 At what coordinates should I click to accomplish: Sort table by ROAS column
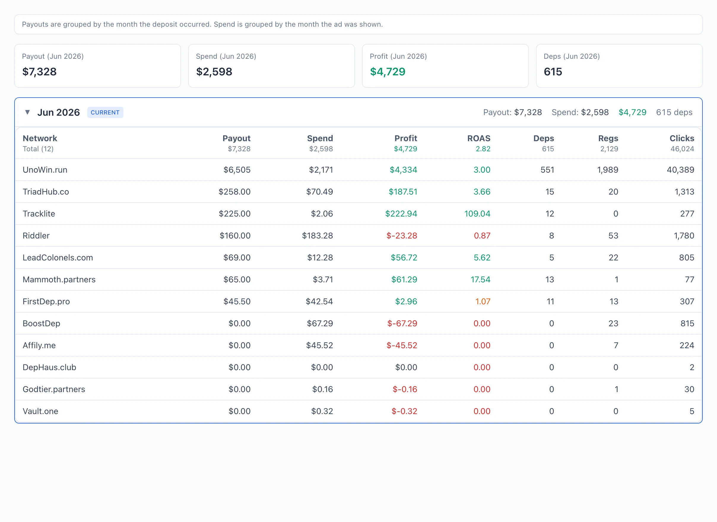pos(479,139)
